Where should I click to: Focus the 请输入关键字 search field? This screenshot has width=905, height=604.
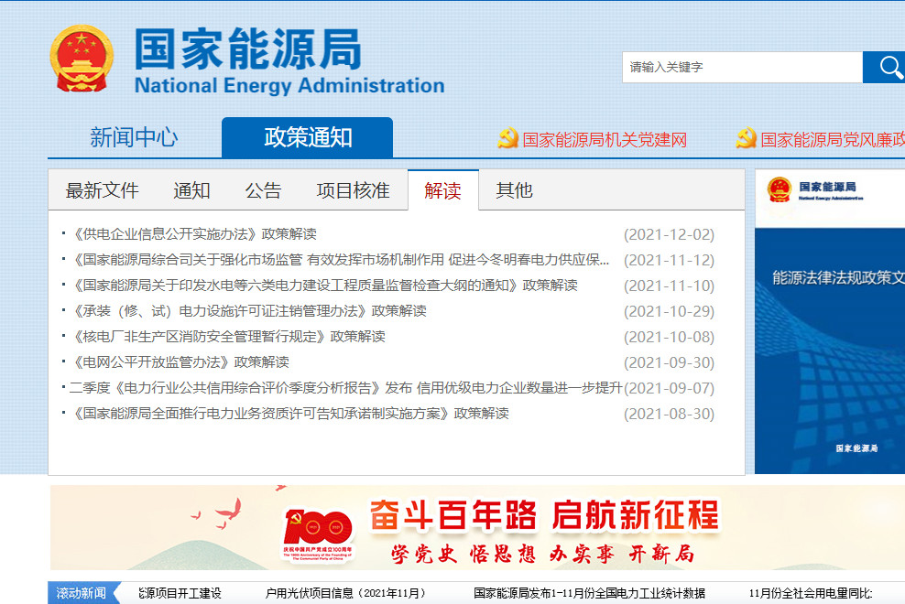742,67
